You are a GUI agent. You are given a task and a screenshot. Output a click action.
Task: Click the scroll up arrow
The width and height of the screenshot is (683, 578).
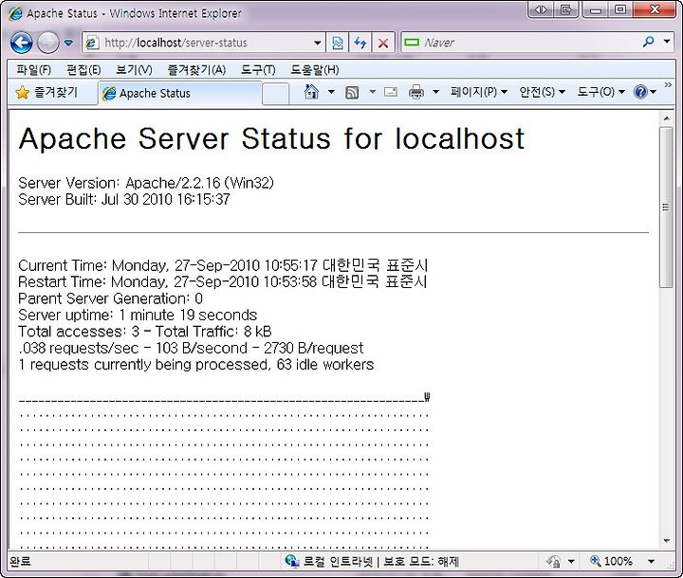(x=666, y=117)
